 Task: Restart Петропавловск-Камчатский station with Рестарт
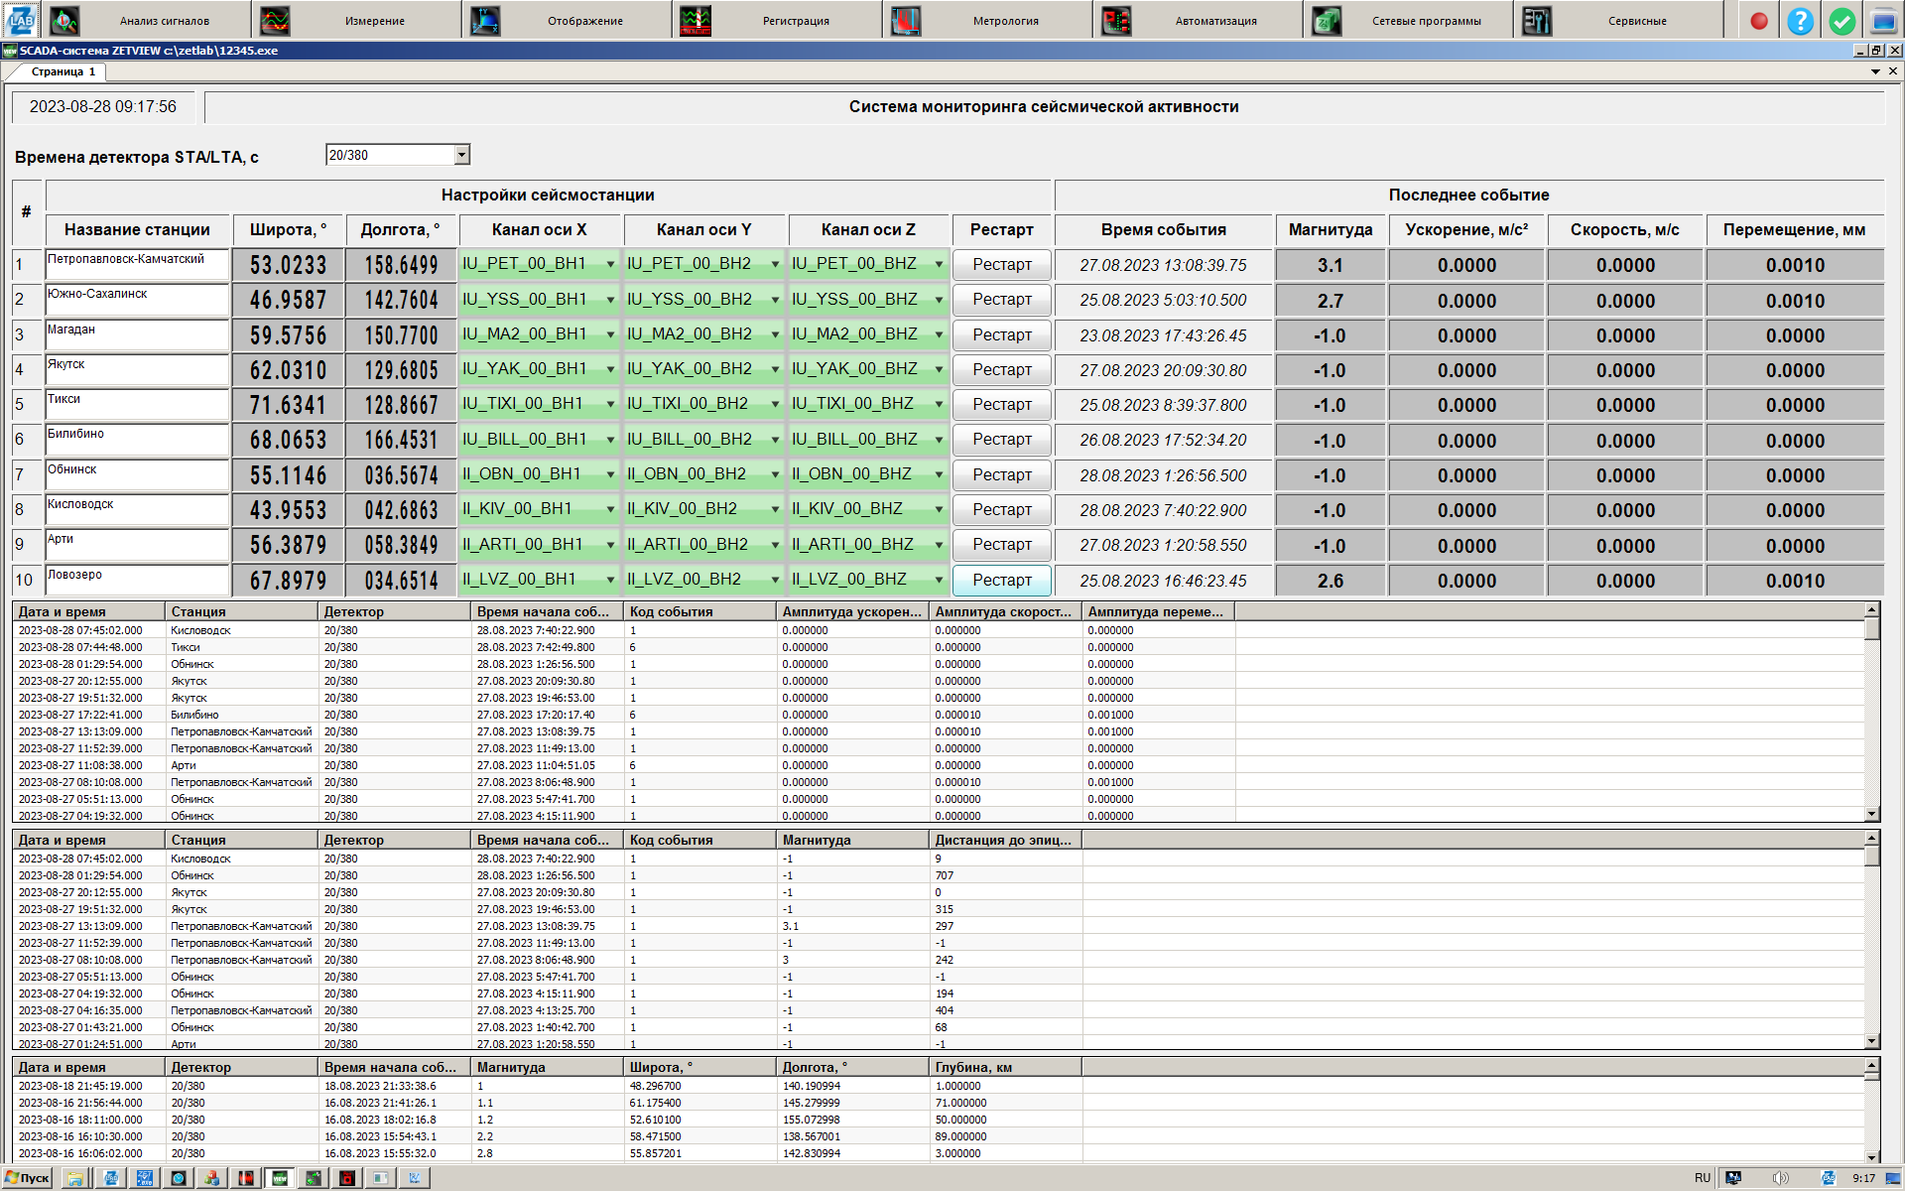click(1001, 265)
